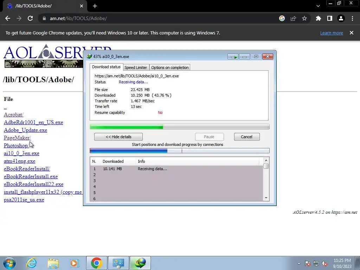Open the tab search chevron
The width and height of the screenshot is (360, 270).
[x=318, y=6]
